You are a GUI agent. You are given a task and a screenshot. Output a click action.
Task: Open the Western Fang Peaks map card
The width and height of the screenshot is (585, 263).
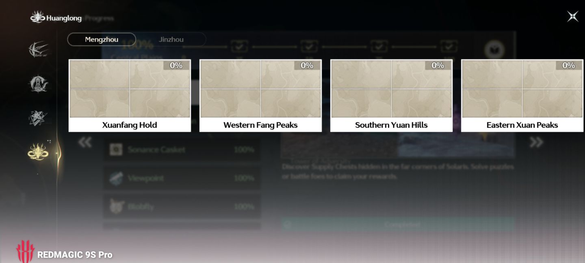pyautogui.click(x=260, y=96)
